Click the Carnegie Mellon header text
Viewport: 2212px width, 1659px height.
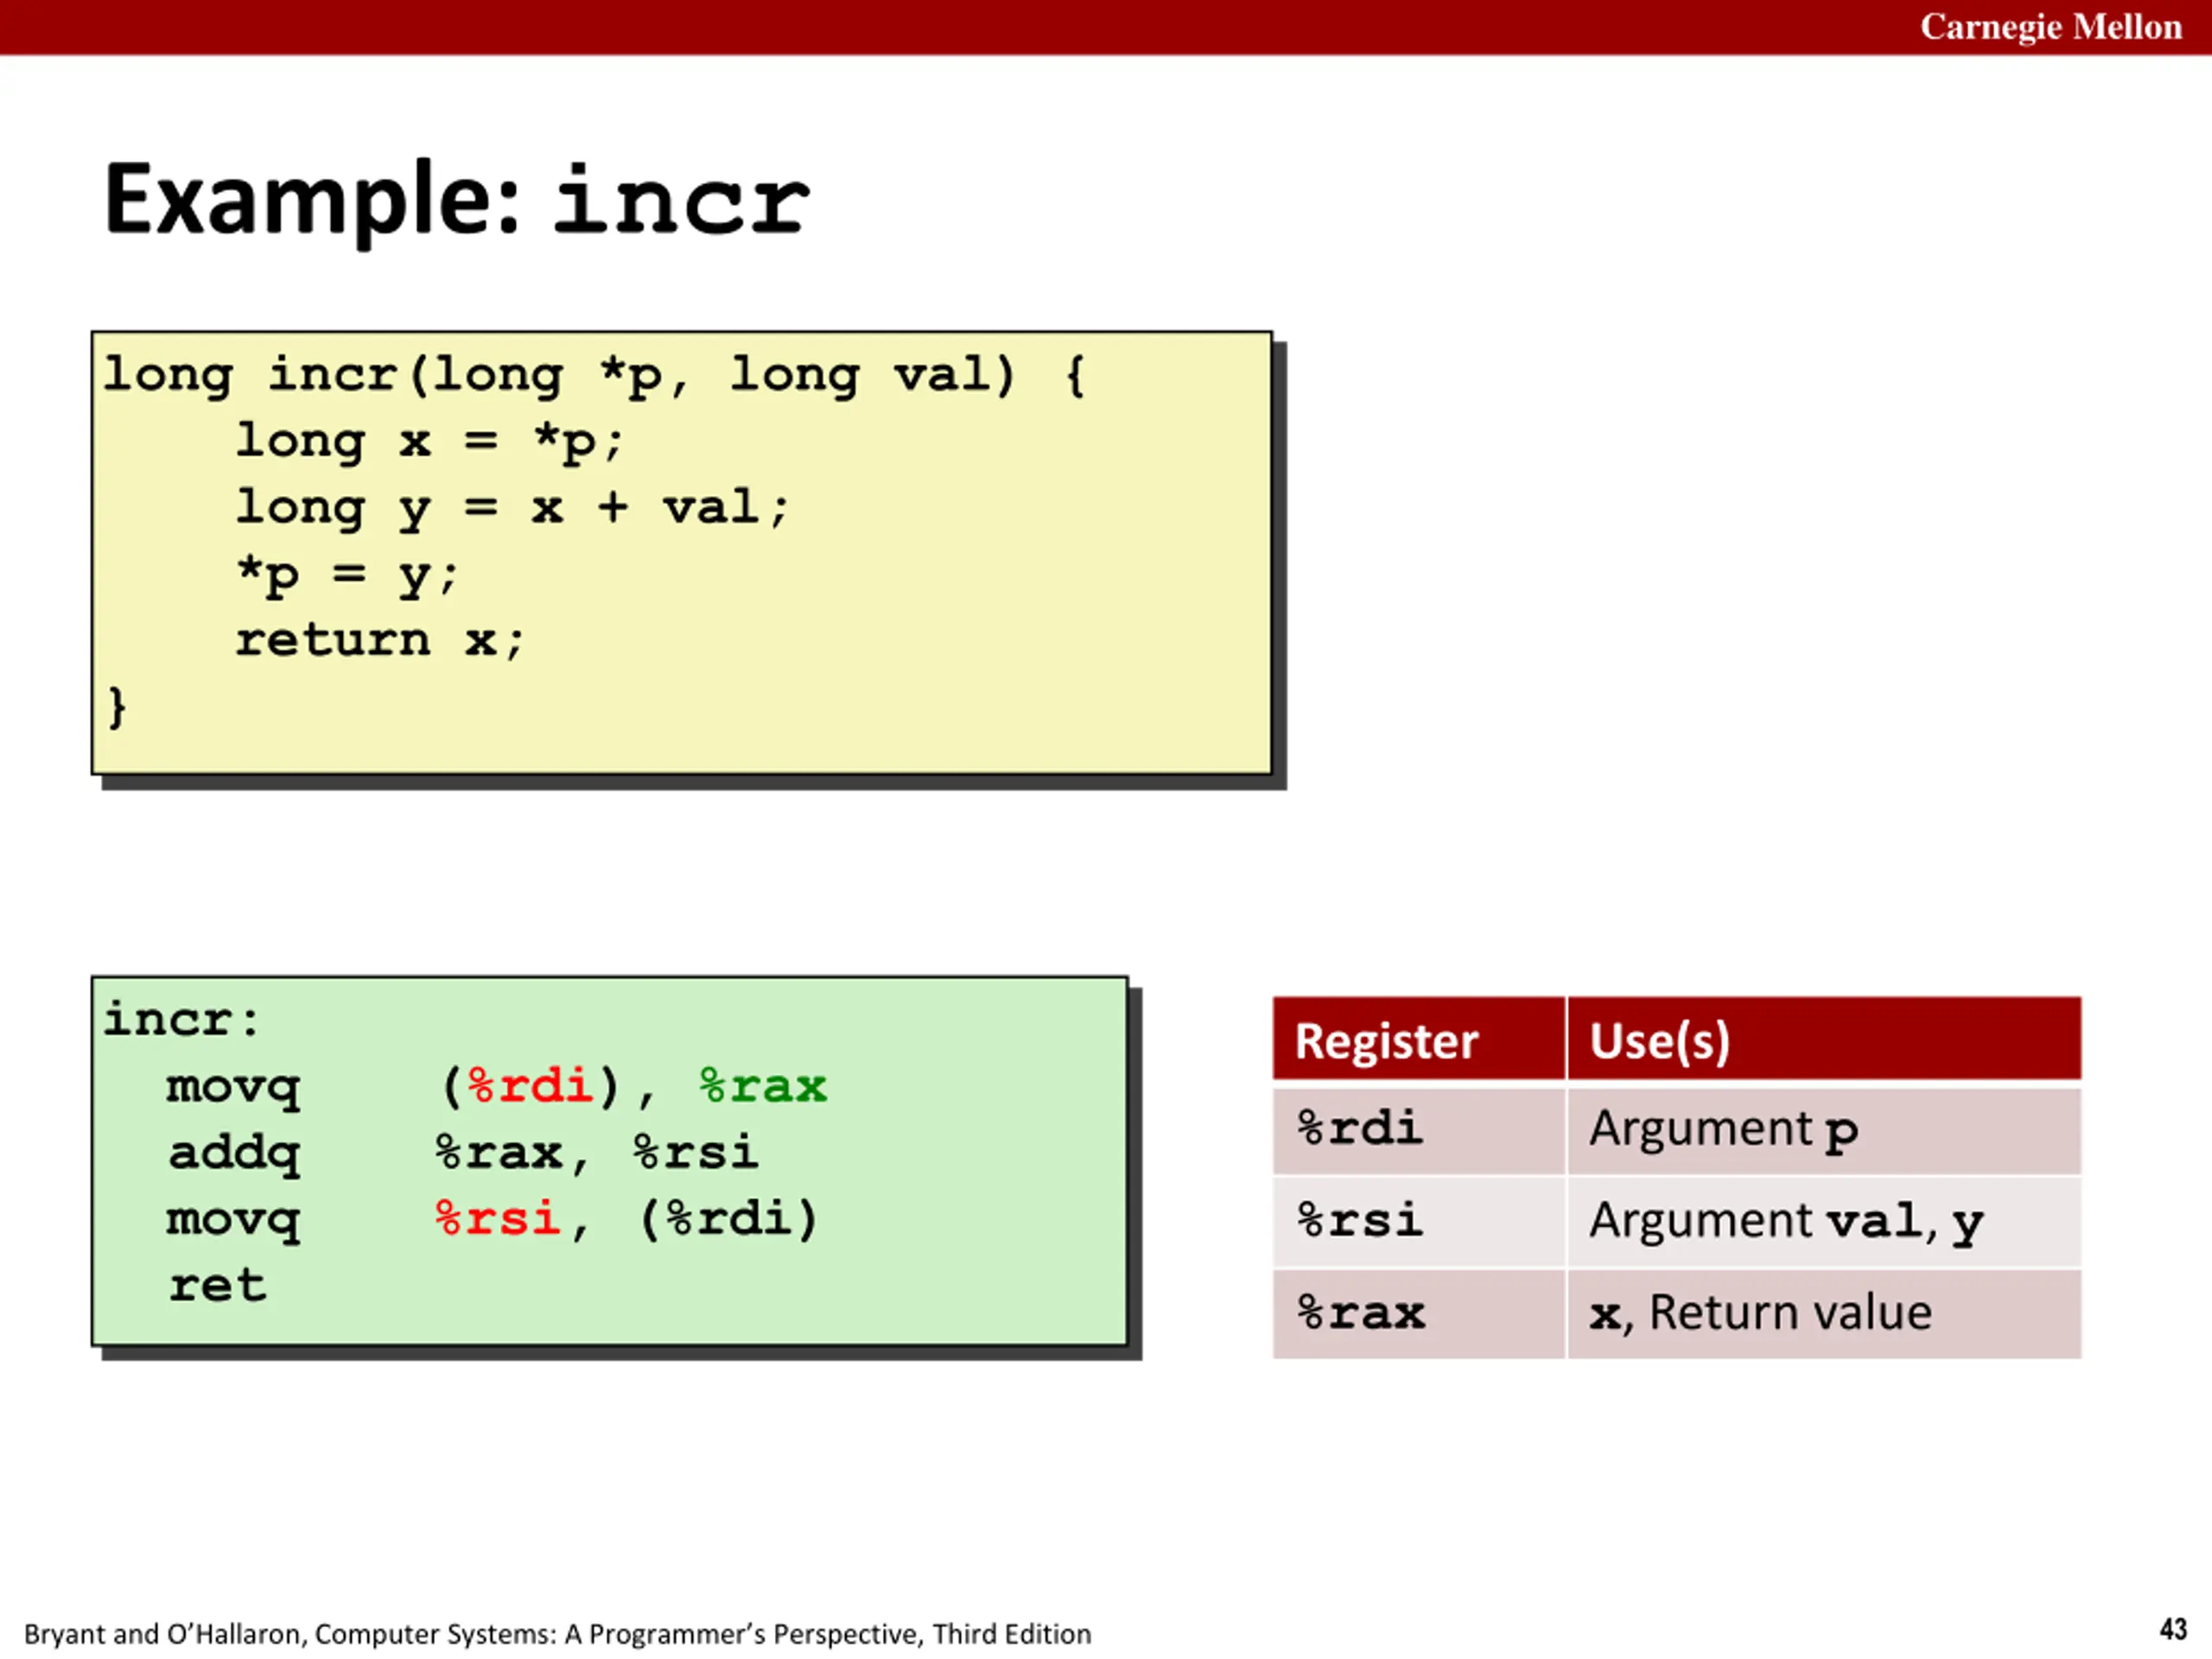2050,27
